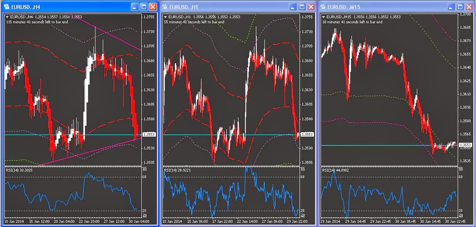Expand the M15 chart info arrow
The width and height of the screenshot is (476, 227).
point(324,17)
